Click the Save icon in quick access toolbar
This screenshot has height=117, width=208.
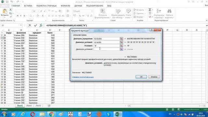pos(7,2)
